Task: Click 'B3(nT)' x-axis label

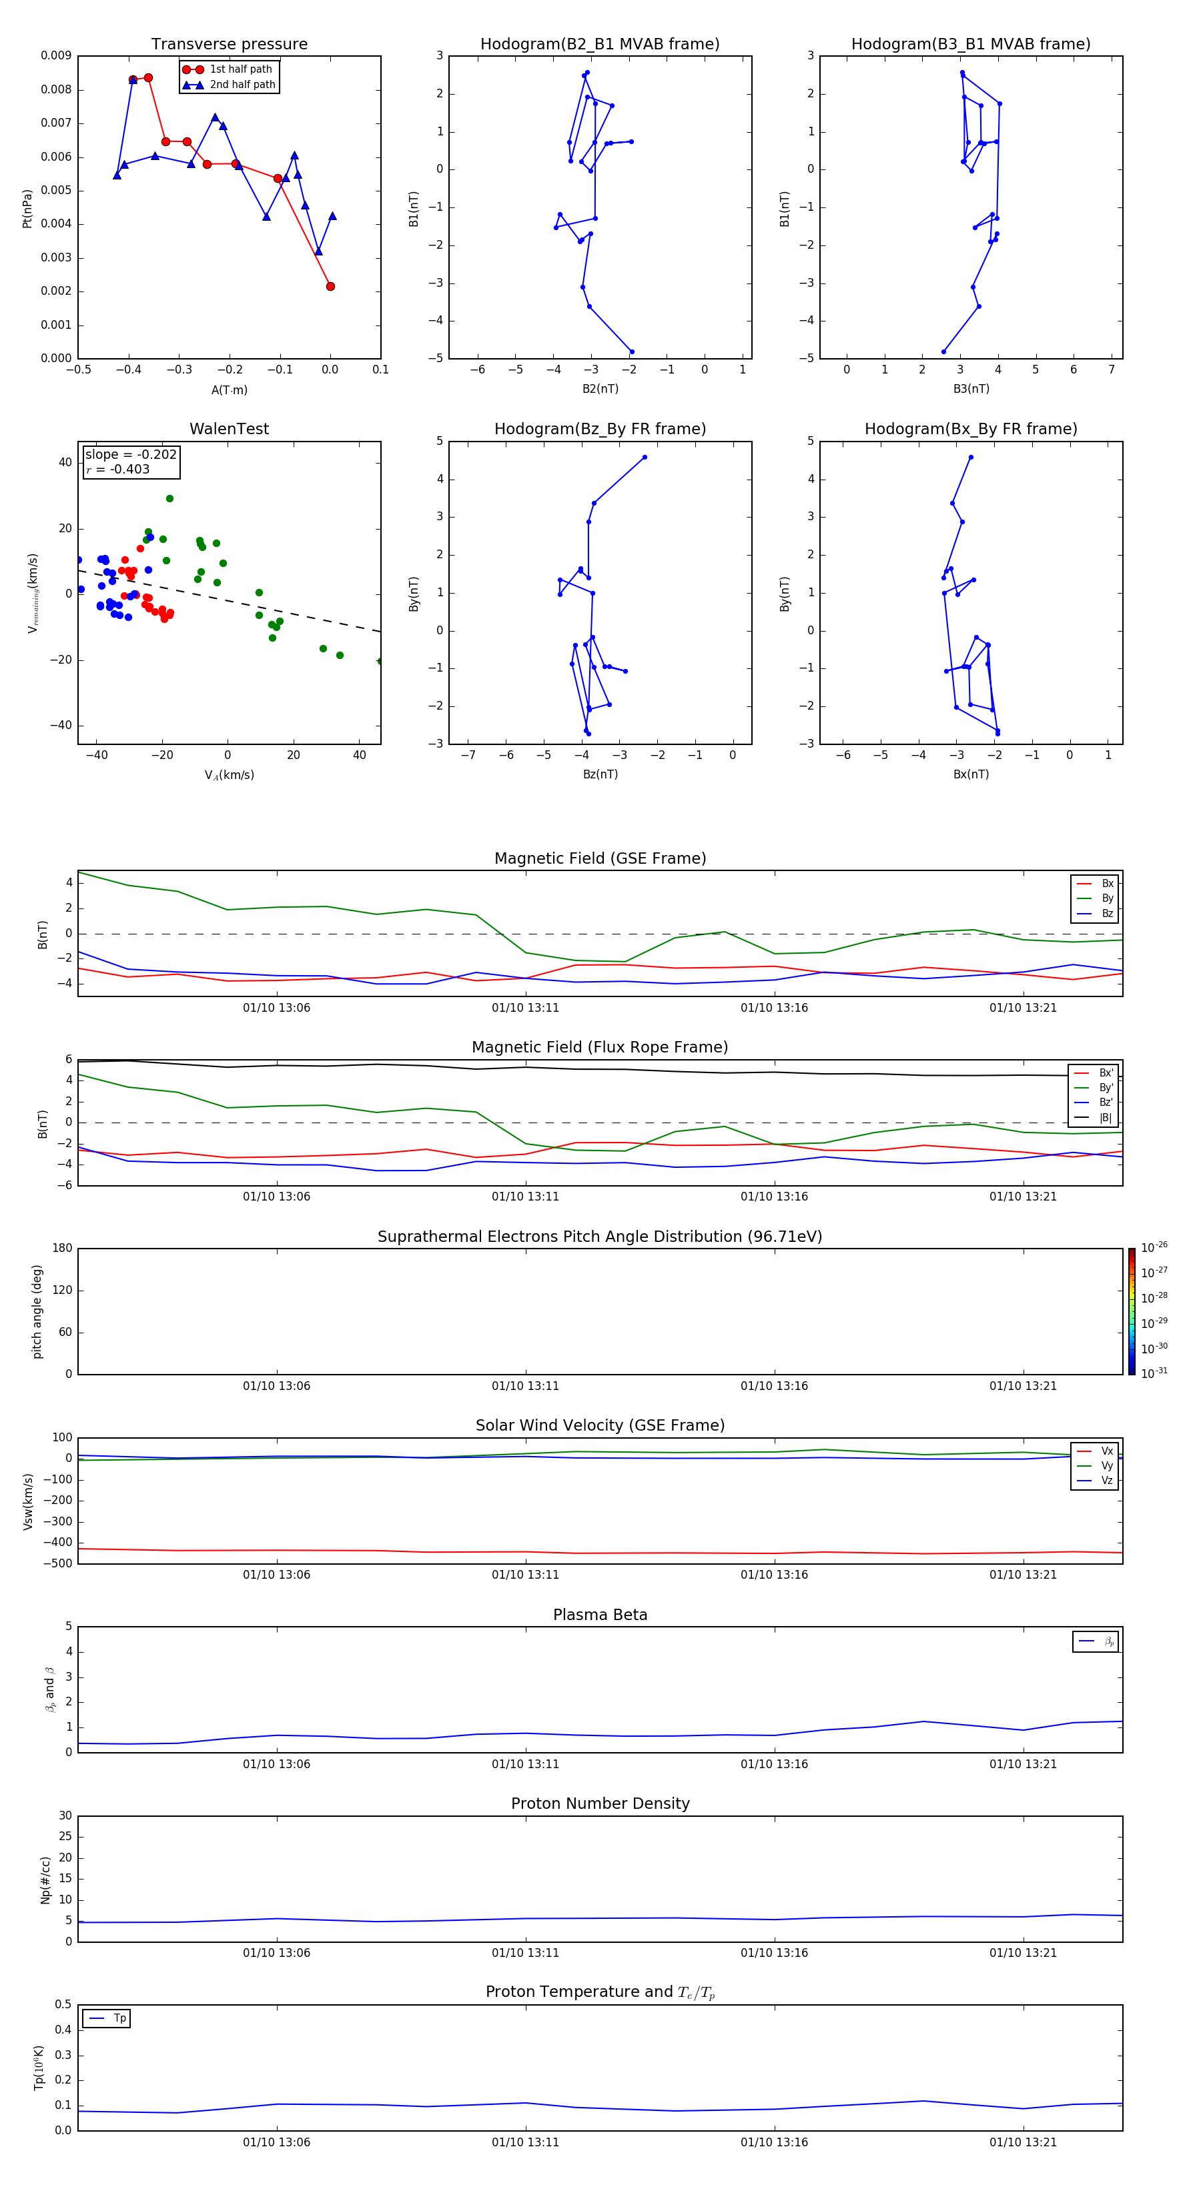Action: pos(971,389)
